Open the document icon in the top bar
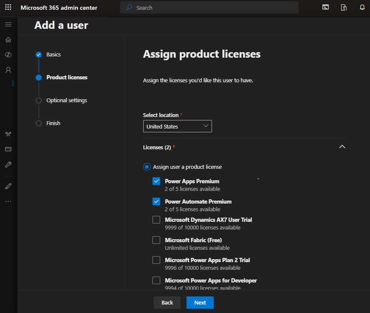The image size is (370, 313). point(344,8)
